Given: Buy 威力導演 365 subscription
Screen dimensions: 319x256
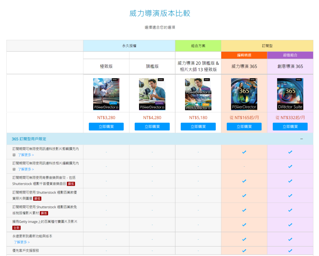Looking at the screenshot, I should [x=244, y=127].
